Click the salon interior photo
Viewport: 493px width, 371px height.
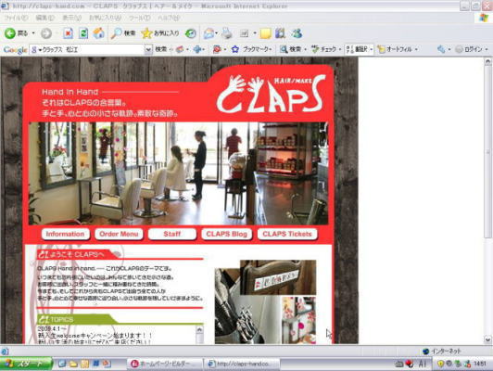tap(178, 173)
